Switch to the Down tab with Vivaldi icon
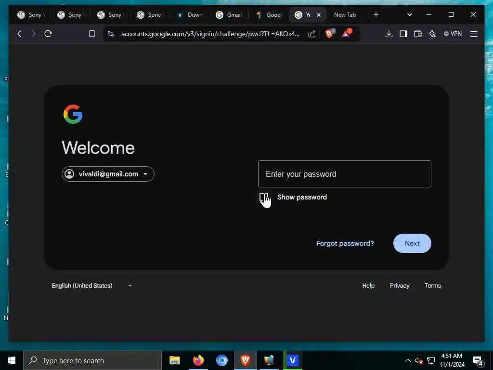This screenshot has width=493, height=370. 190,15
